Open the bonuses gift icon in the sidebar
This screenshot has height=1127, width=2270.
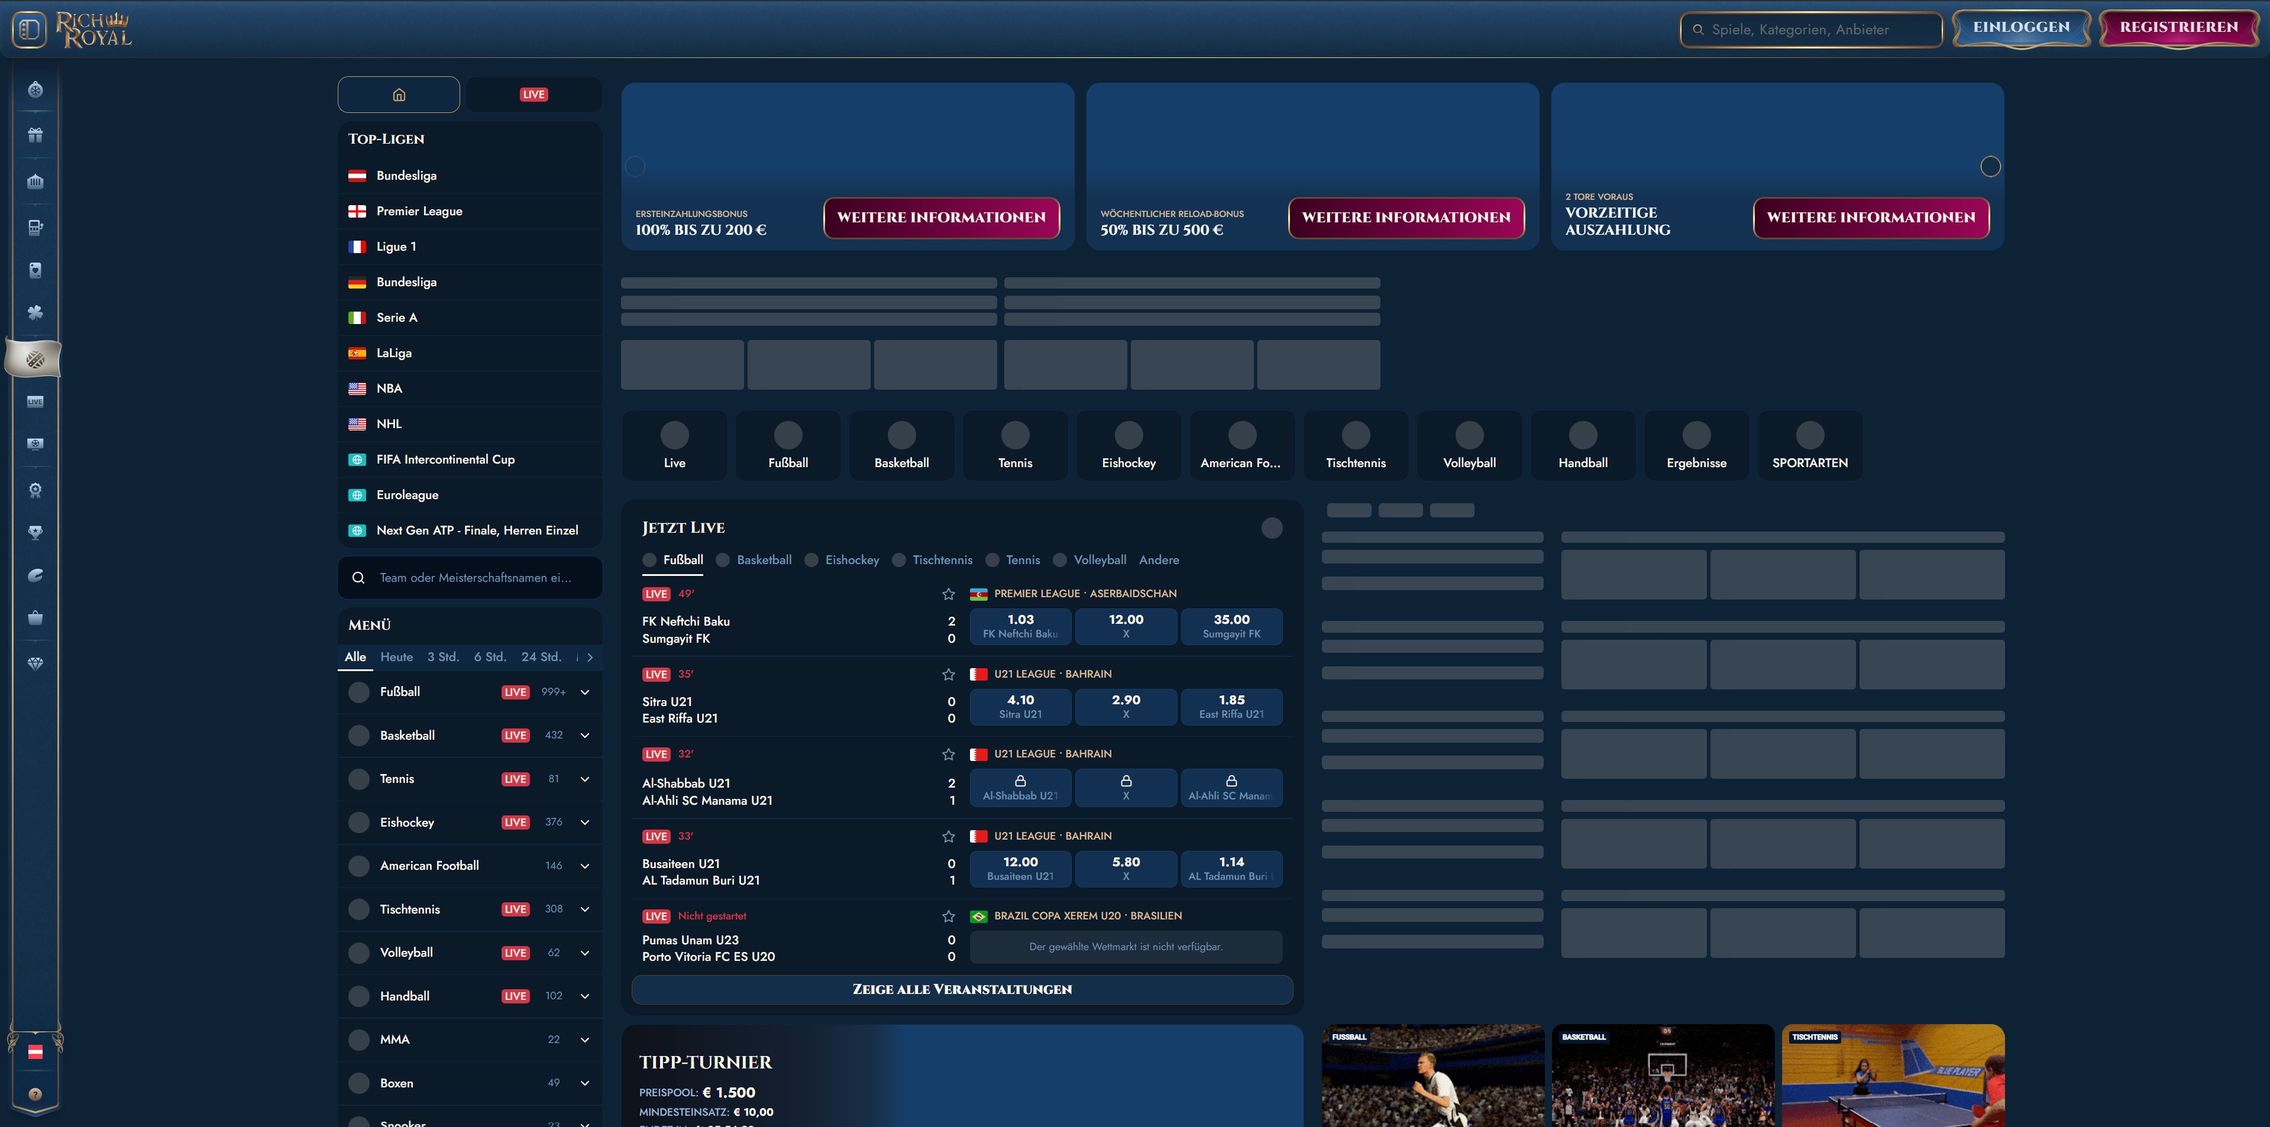point(35,135)
